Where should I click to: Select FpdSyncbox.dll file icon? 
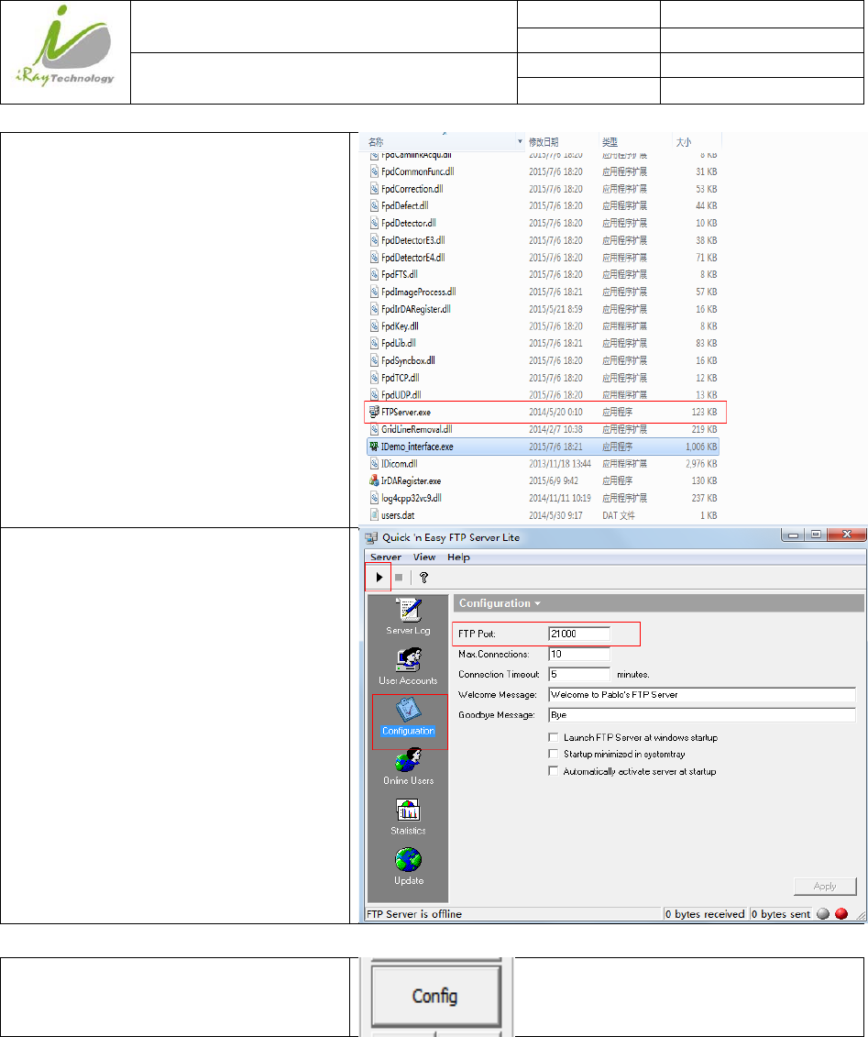pos(374,360)
